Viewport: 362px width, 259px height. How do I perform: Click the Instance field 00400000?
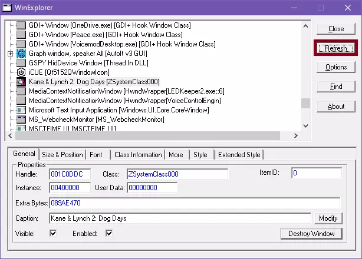70,188
